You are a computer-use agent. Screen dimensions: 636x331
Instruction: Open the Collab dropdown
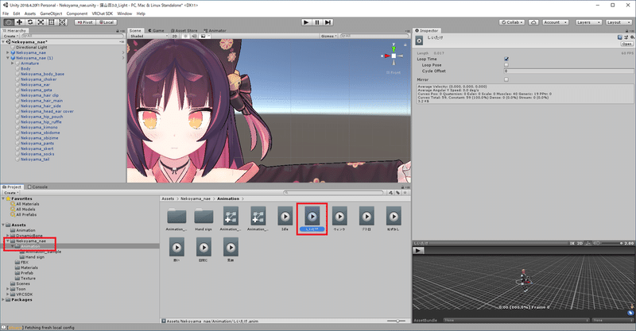512,22
